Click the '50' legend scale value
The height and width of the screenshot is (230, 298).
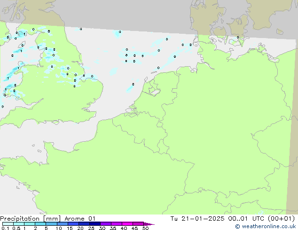(145, 228)
